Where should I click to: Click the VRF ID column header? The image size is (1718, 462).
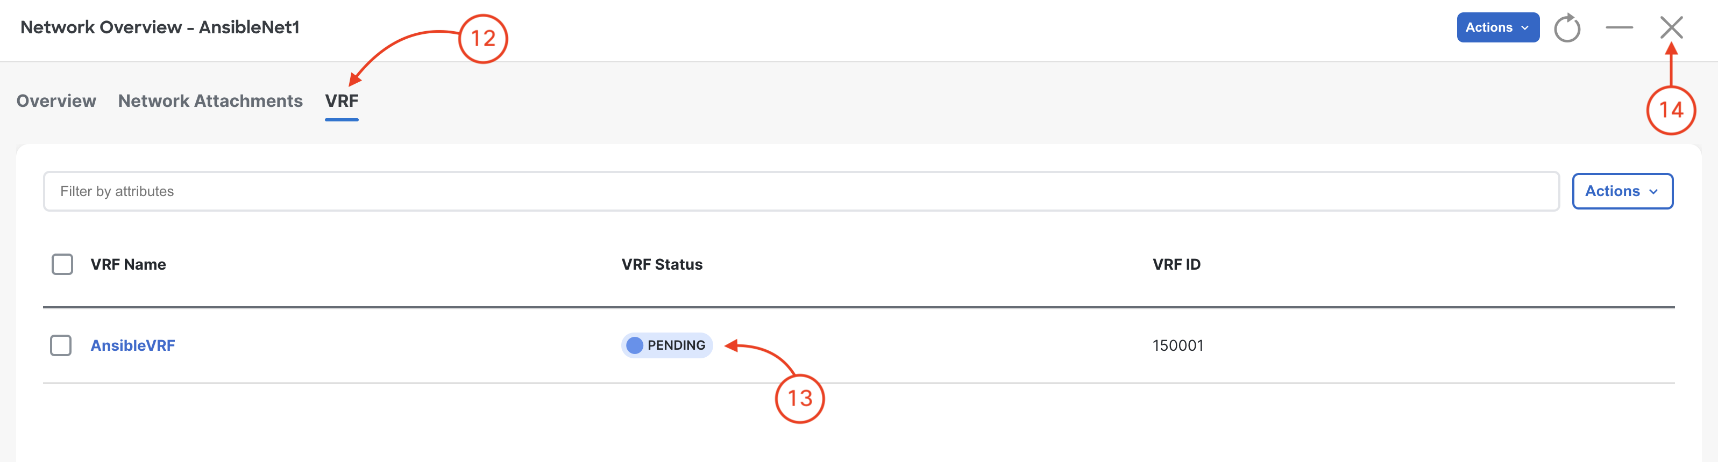point(1176,264)
